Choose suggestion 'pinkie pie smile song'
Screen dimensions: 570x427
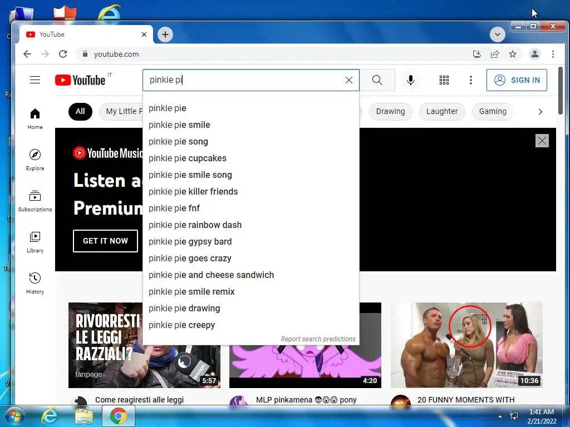(251, 175)
